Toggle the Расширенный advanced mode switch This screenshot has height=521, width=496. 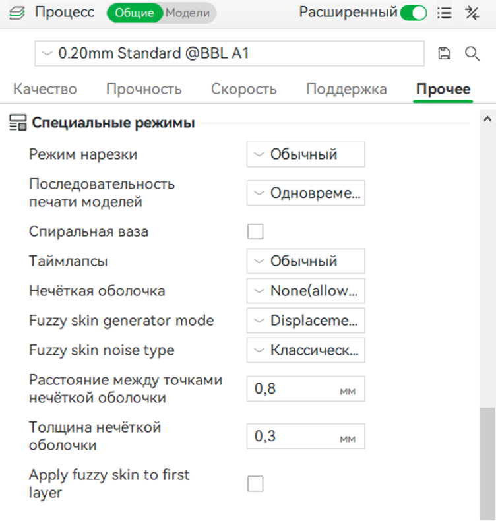pos(414,13)
